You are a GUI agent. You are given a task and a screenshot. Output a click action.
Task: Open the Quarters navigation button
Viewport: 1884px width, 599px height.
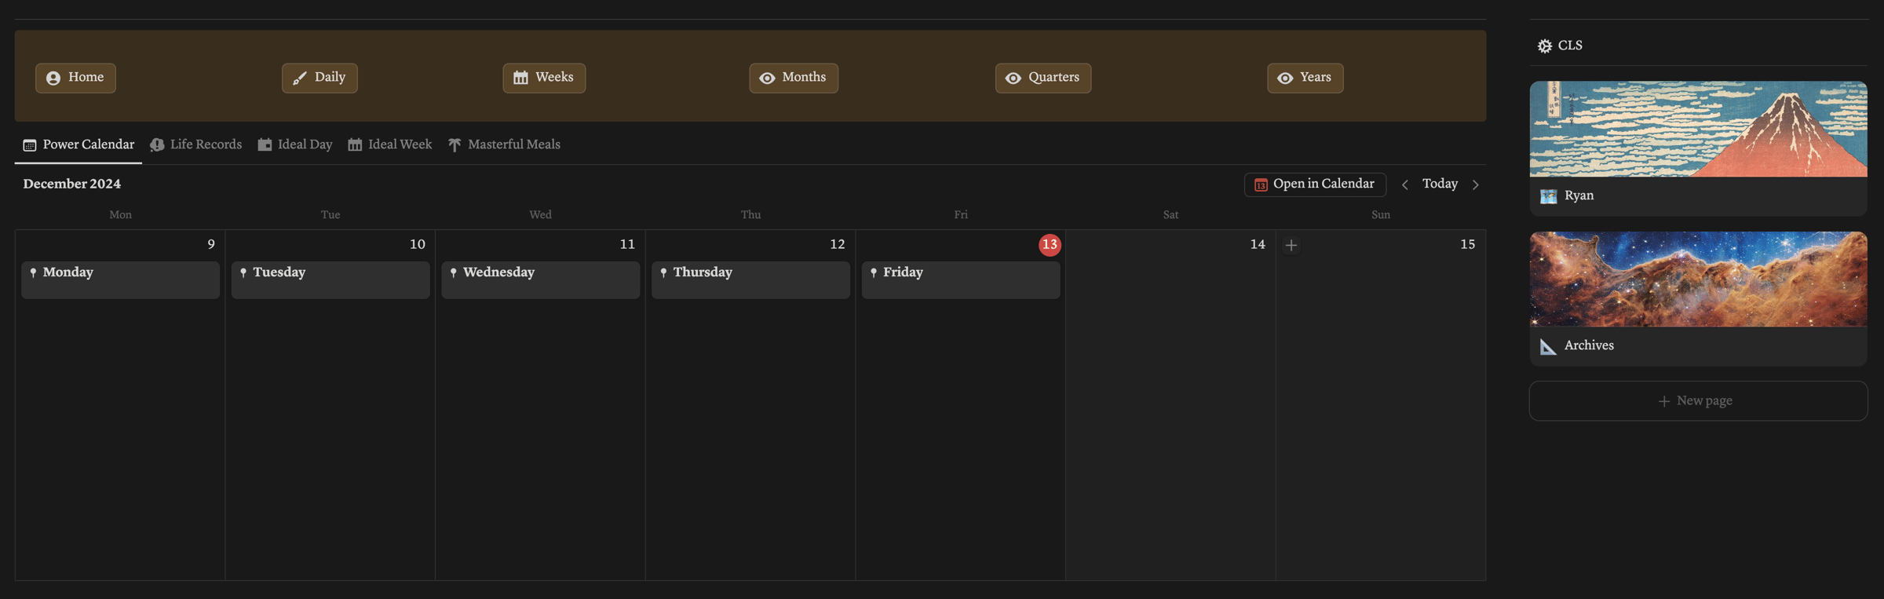coord(1042,78)
